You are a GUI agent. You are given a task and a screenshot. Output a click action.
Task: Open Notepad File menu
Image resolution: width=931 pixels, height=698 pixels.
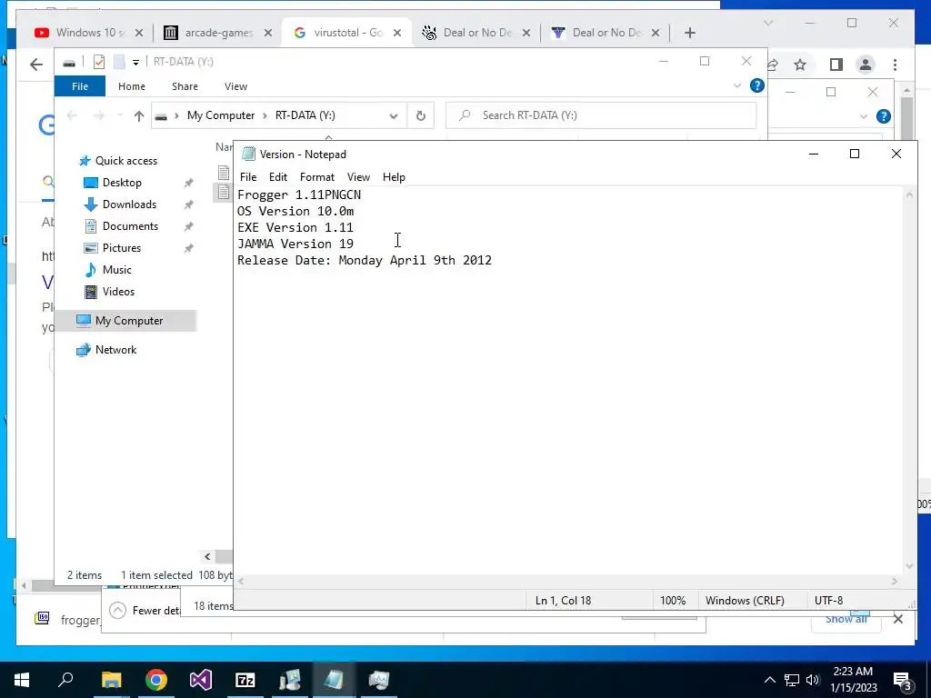coord(248,177)
